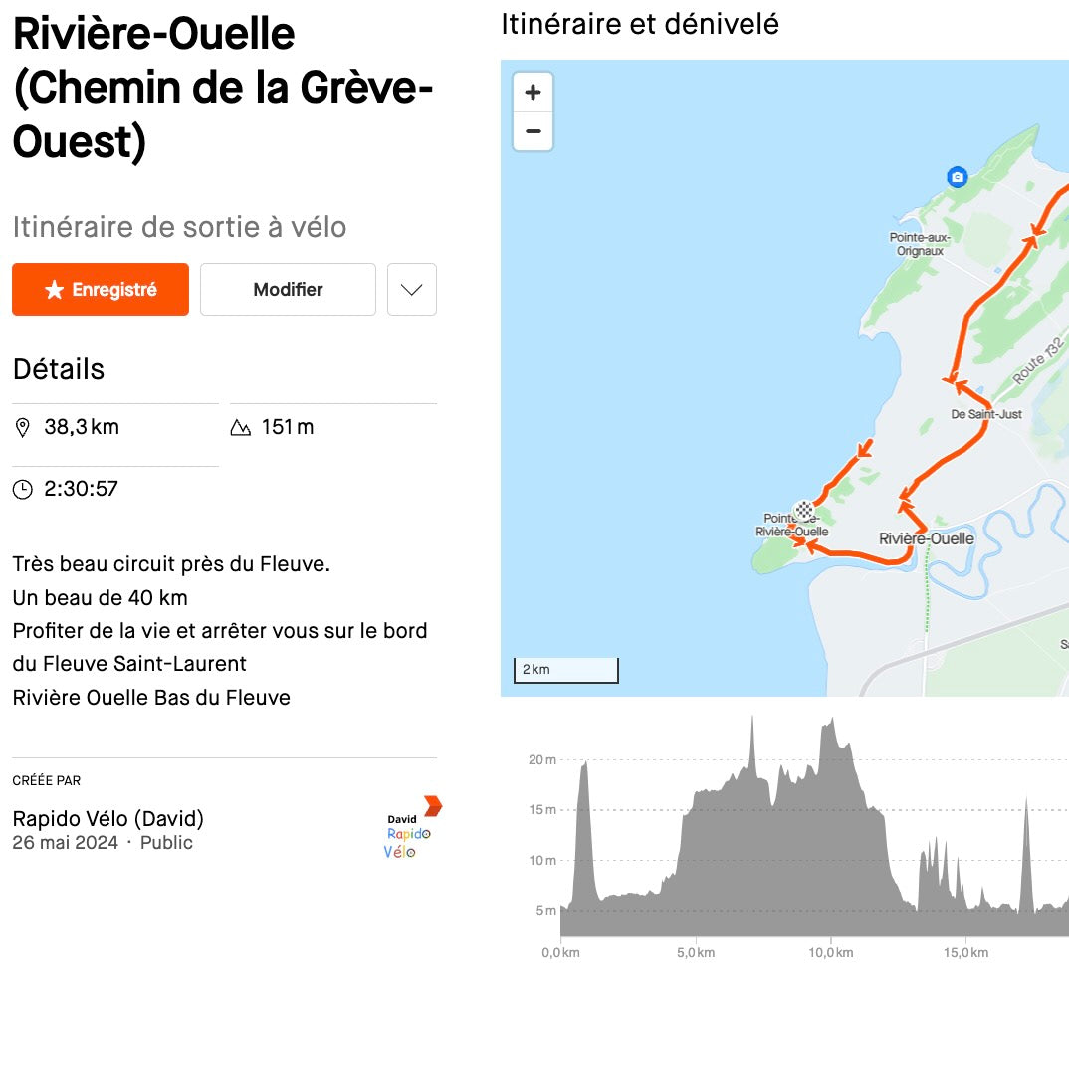Click the 20 m peak near 10 km
The width and height of the screenshot is (1069, 1069).
click(x=830, y=725)
